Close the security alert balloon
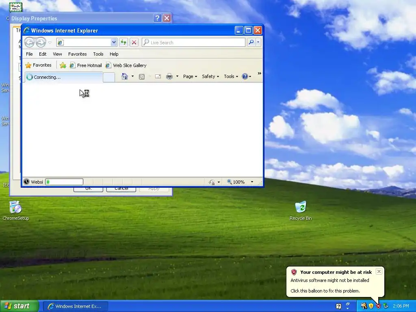The image size is (416, 312). [379, 271]
